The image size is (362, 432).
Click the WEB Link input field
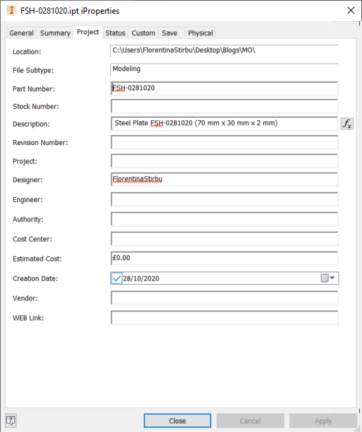[x=224, y=318]
